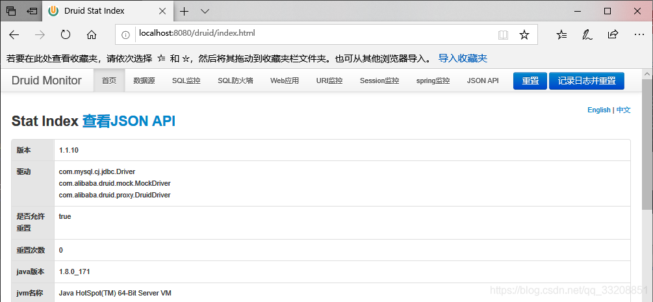This screenshot has height=302, width=653.
Task: Click the add notes pen icon
Action: coord(587,34)
